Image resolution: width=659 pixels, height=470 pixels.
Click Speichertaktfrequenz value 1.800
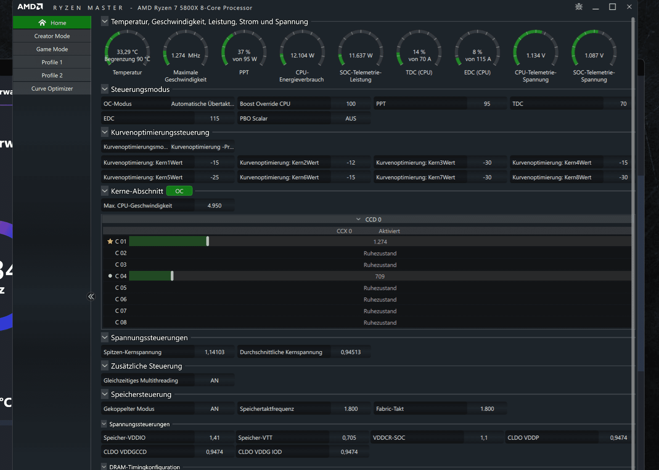pos(351,409)
